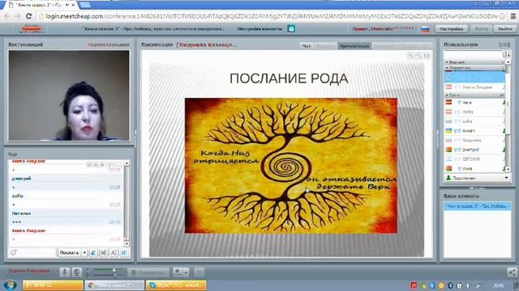The image size is (519, 291).
Task: Select guest ЕВГЕНИЙ in users list
Action: coord(474,159)
